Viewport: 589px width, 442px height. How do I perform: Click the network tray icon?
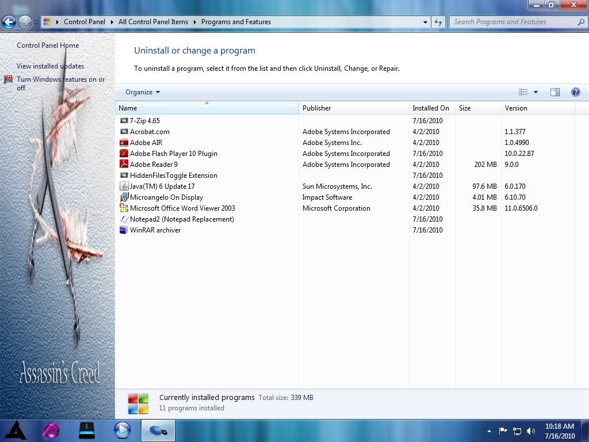pos(517,430)
